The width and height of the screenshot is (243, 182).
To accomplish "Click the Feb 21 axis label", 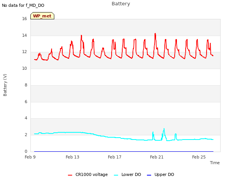I will point(157,157).
